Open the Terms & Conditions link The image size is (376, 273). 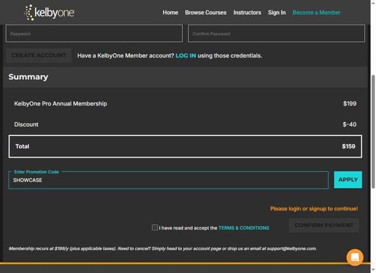coord(244,228)
